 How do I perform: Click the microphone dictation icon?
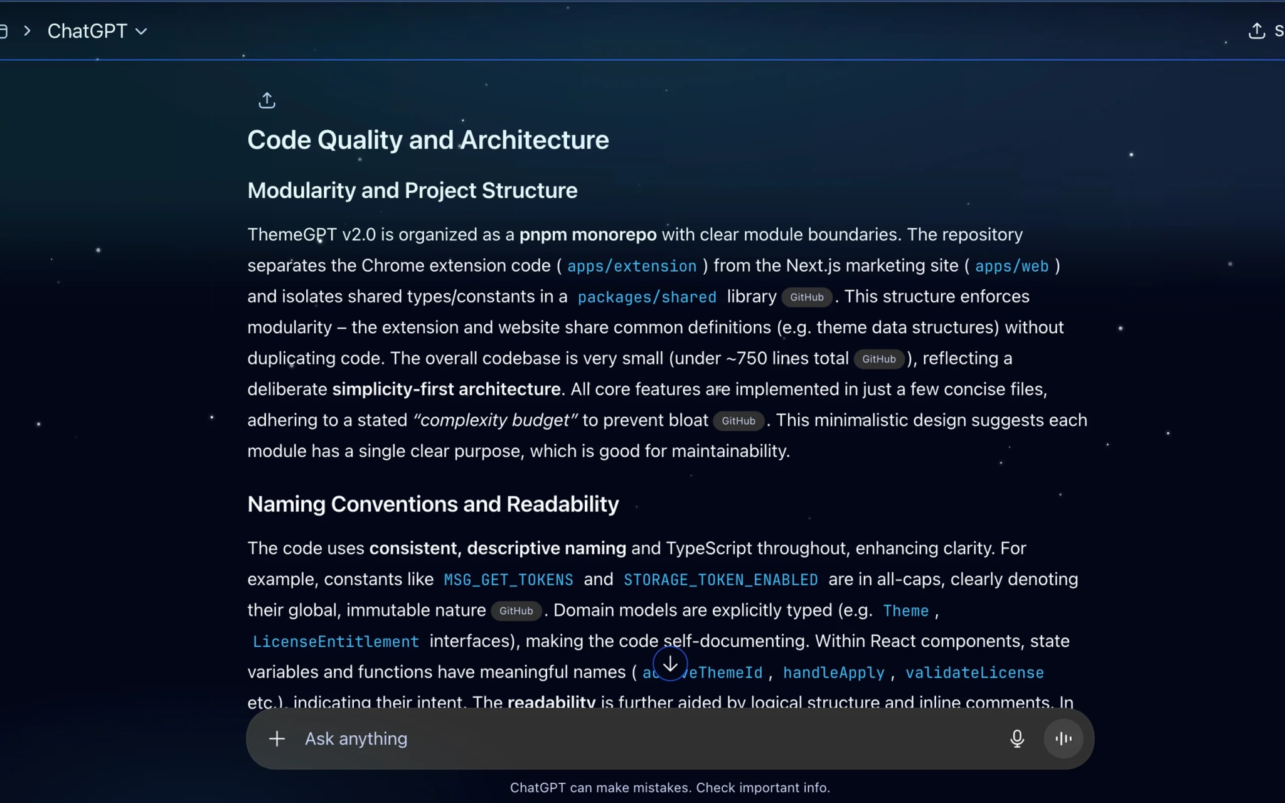point(1016,738)
